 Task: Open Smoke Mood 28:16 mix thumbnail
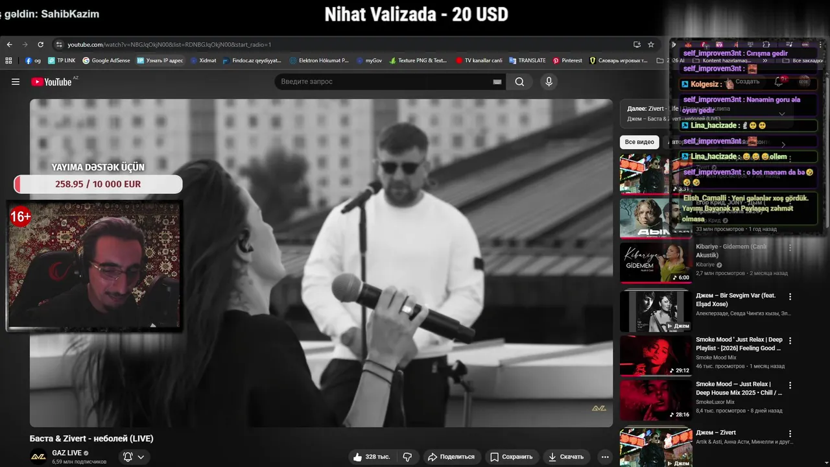(x=656, y=400)
